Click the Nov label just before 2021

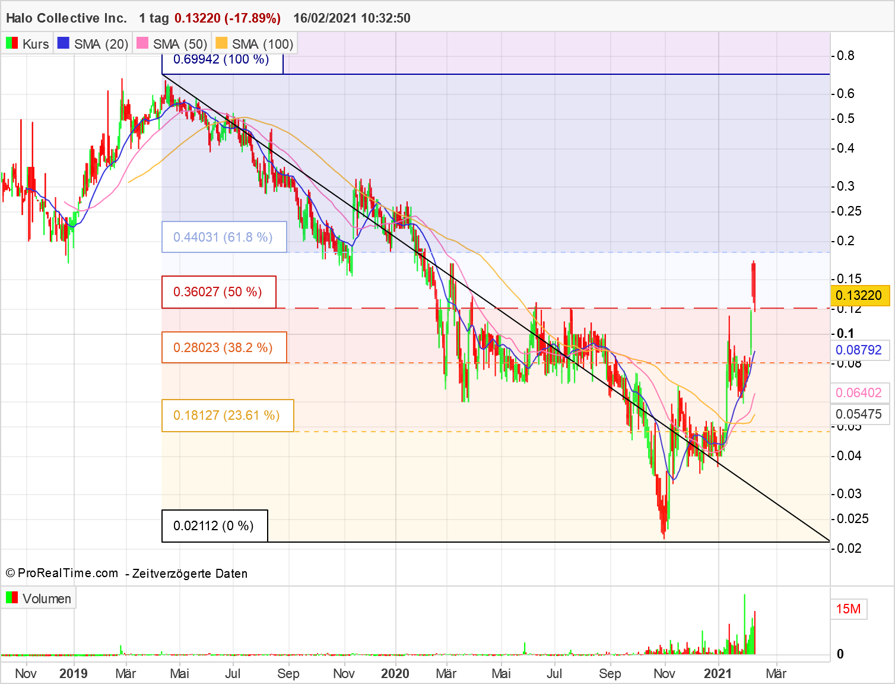pyautogui.click(x=664, y=673)
